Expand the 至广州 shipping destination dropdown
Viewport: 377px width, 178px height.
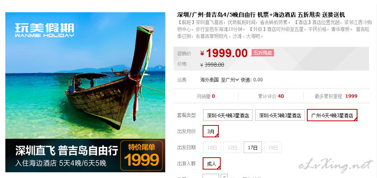pos(230,80)
